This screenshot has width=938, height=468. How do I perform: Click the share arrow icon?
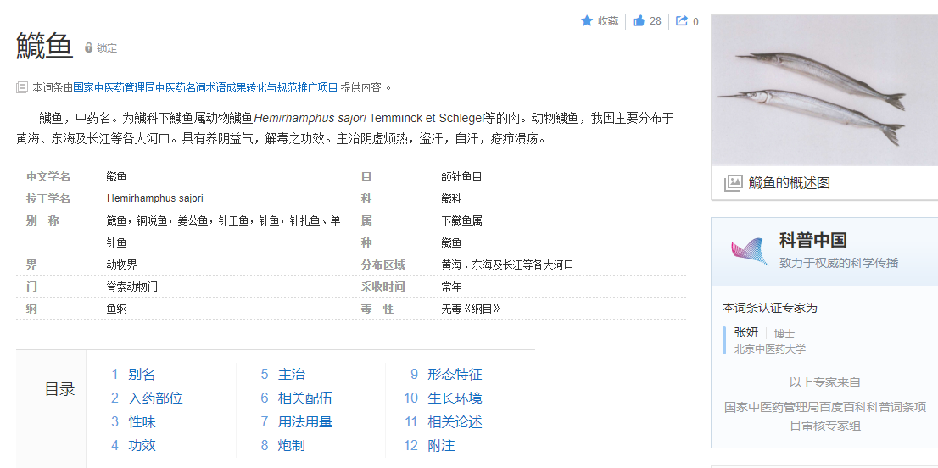tap(682, 21)
